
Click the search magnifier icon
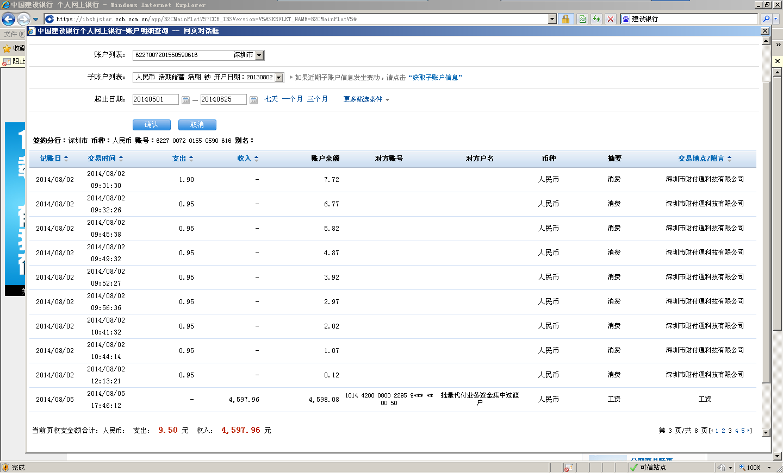tap(766, 19)
